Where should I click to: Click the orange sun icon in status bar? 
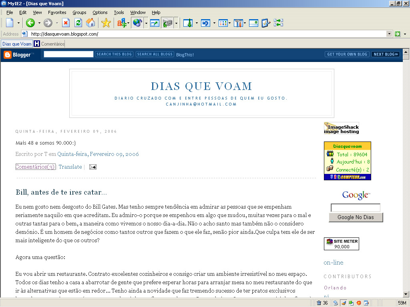[x=359, y=303]
